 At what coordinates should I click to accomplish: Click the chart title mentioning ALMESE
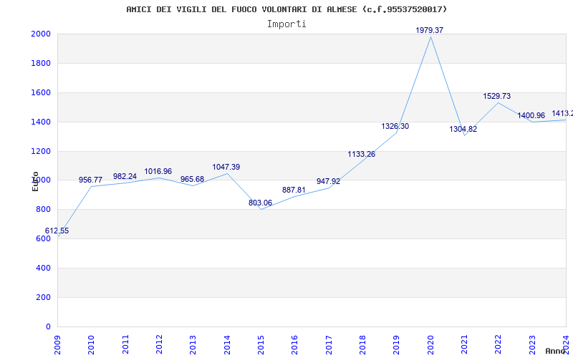[286, 9]
